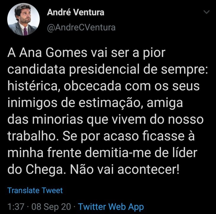Click the Translate Tweet link
Viewport: 216px width, 214px height.
[x=35, y=190]
